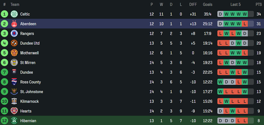Viewport: 264px width, 125px height.
Task: Click the Rangers club crest icon
Action: point(14,33)
